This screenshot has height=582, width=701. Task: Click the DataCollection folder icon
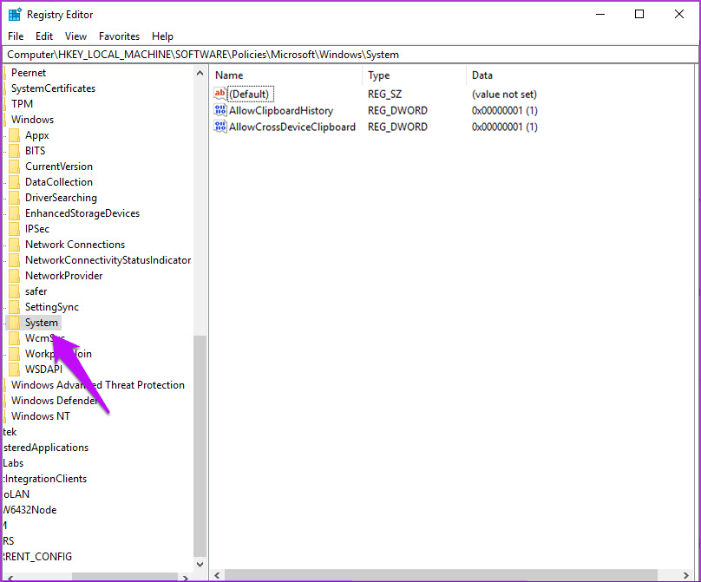14,182
